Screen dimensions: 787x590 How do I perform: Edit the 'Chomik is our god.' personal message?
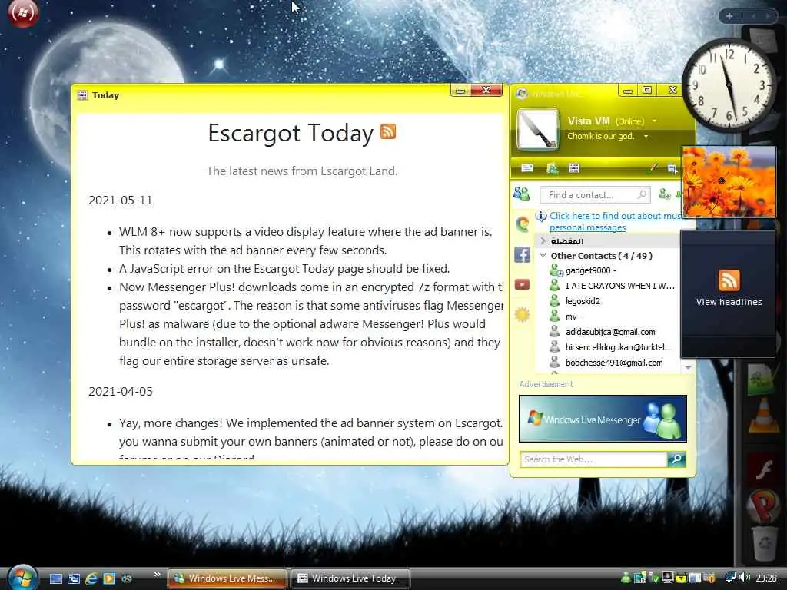point(601,136)
